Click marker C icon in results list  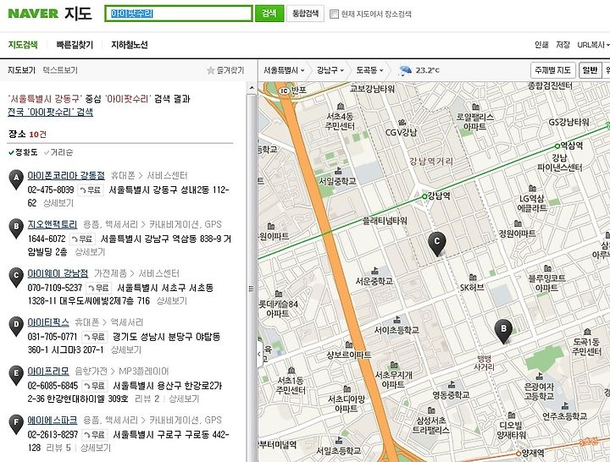[16, 278]
